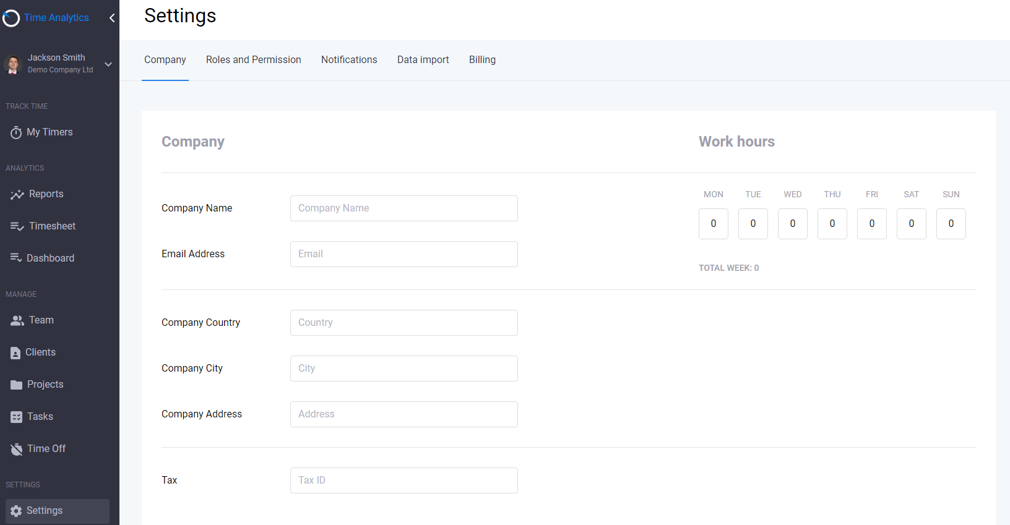Screen dimensions: 1010x525
Task: Click the Company Name input field
Action: pos(404,208)
